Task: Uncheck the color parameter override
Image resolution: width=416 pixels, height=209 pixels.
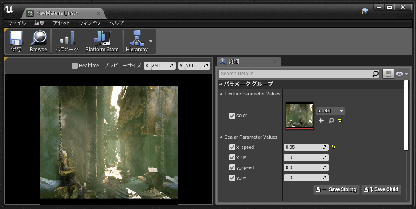Action: (232, 115)
